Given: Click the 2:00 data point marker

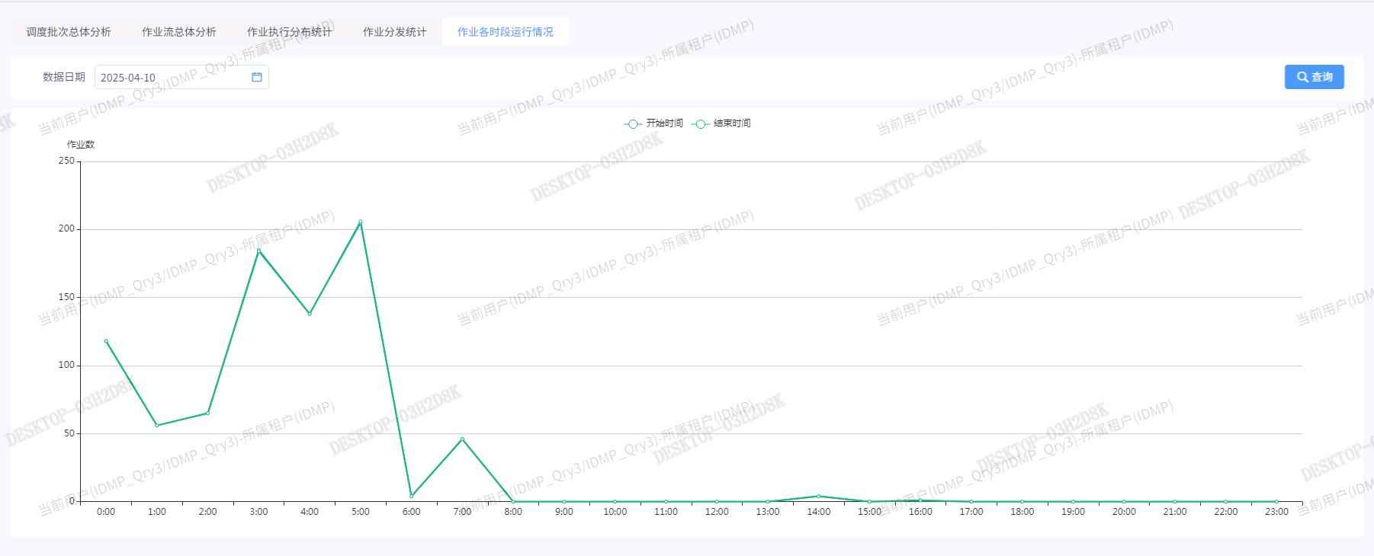Looking at the screenshot, I should (x=207, y=413).
